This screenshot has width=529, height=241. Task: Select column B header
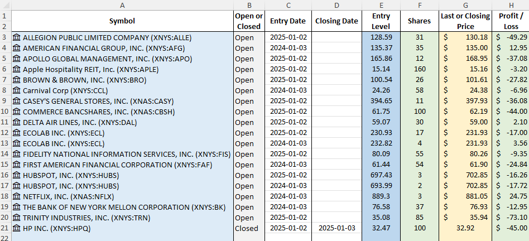(249, 5)
